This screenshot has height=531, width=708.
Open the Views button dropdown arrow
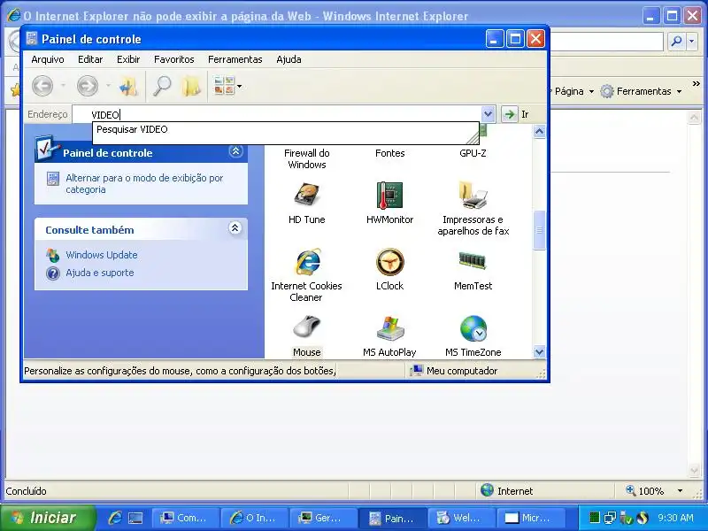pos(239,86)
